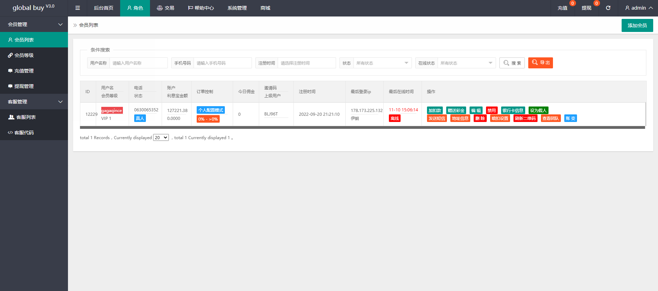
Task: Focus the 用户名称 search input field
Action: [x=138, y=63]
